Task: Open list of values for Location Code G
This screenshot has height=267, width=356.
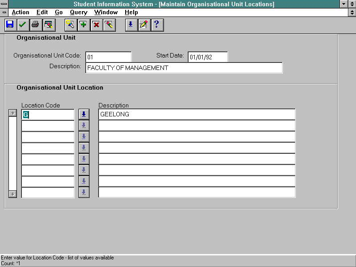Action: coord(84,114)
